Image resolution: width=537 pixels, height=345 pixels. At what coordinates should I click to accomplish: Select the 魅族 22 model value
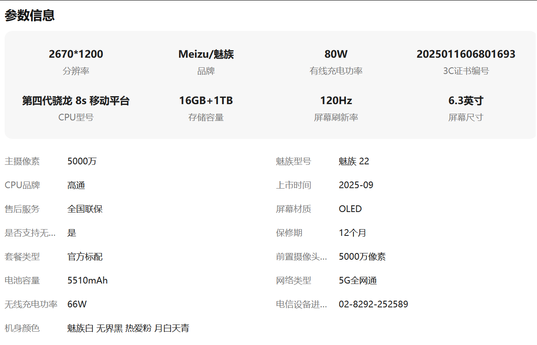[x=354, y=161]
